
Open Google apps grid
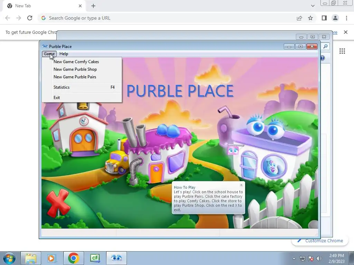342,51
